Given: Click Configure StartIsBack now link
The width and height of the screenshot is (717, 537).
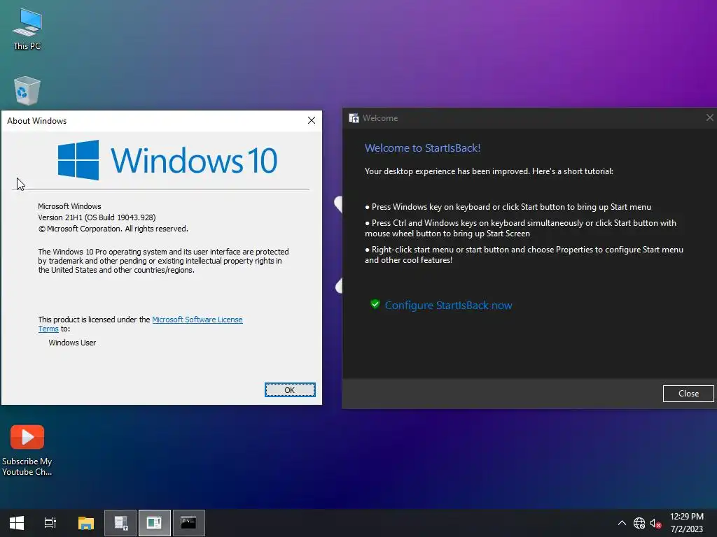Looking at the screenshot, I should point(448,306).
